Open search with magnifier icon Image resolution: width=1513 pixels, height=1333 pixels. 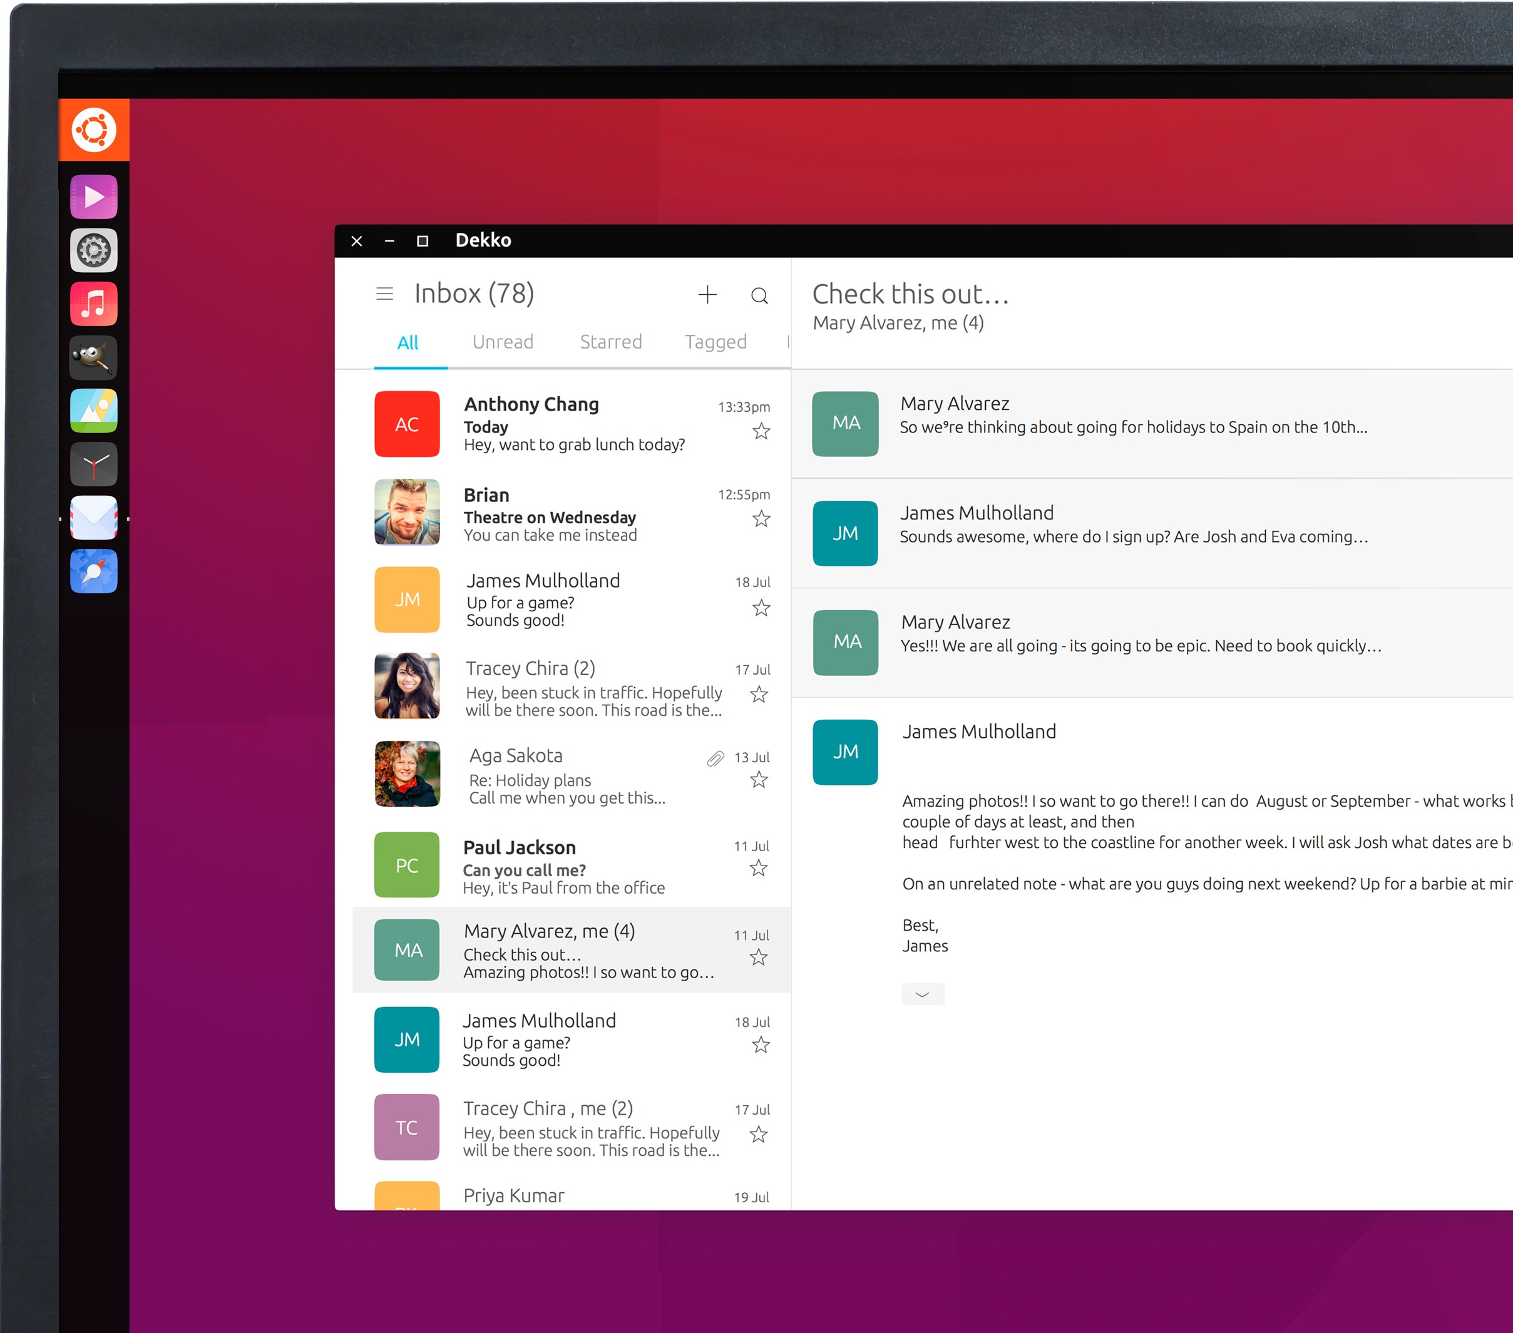[x=759, y=295]
